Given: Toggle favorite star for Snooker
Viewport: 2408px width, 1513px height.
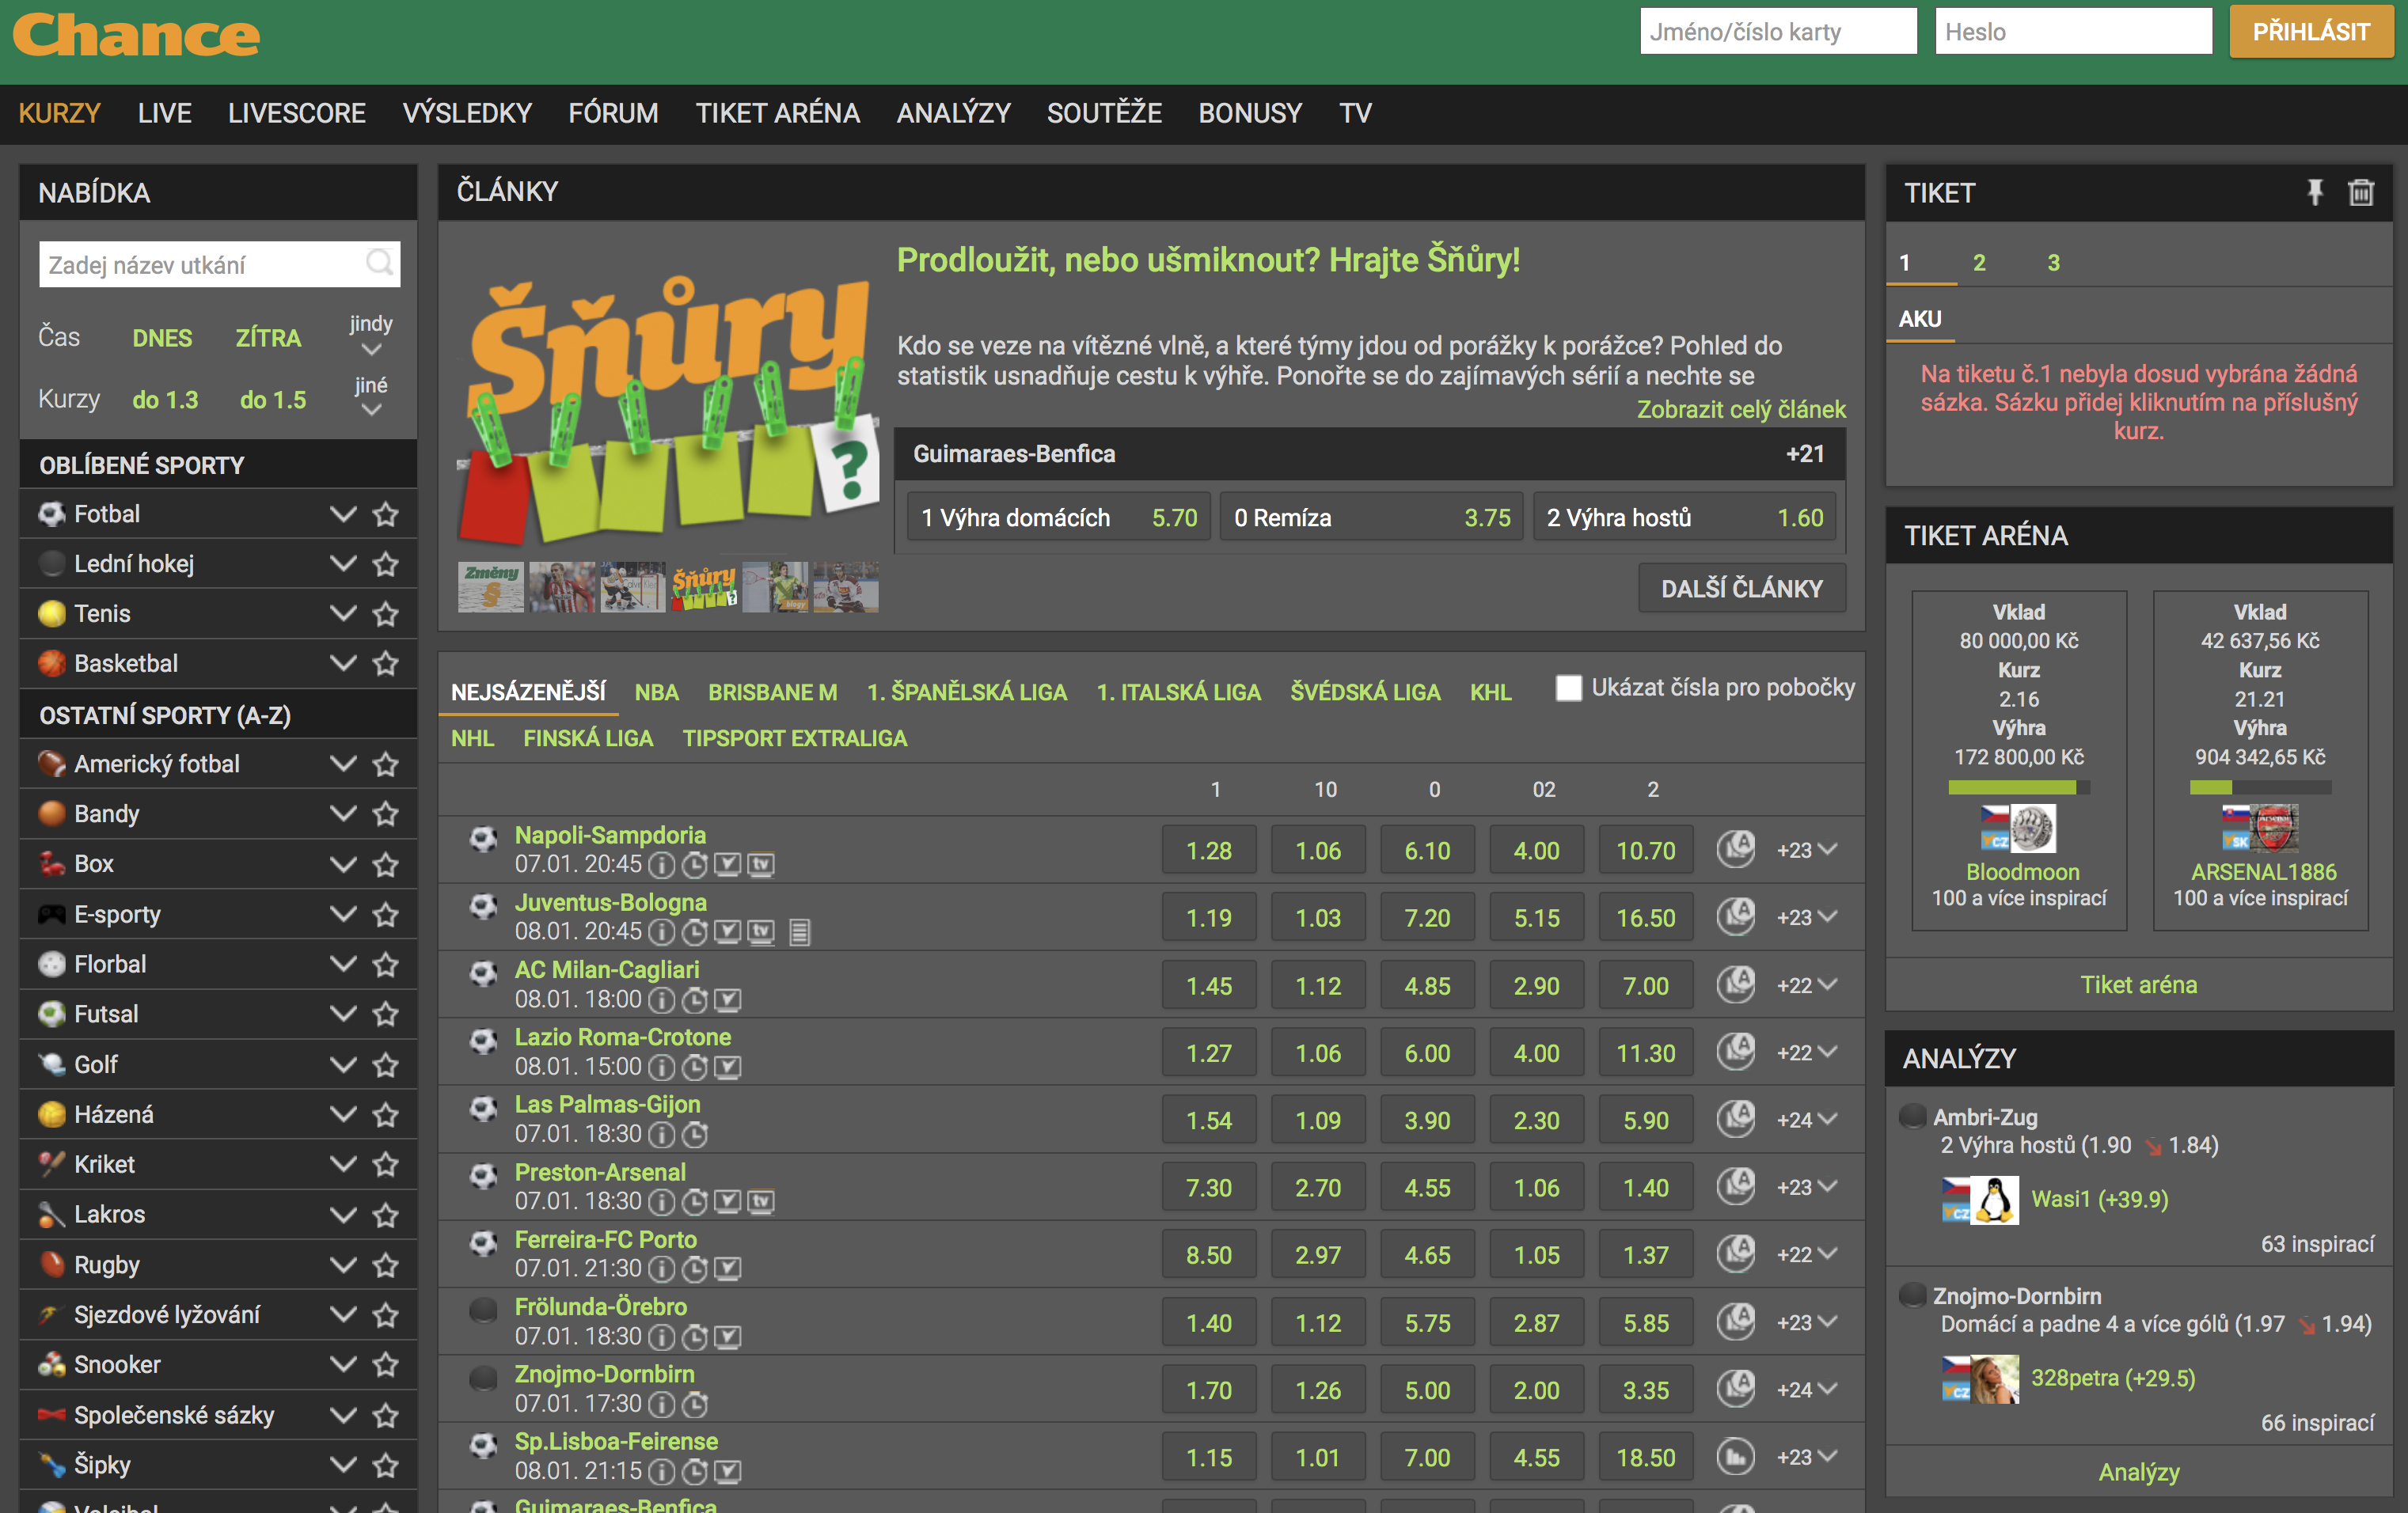Looking at the screenshot, I should (x=386, y=1364).
